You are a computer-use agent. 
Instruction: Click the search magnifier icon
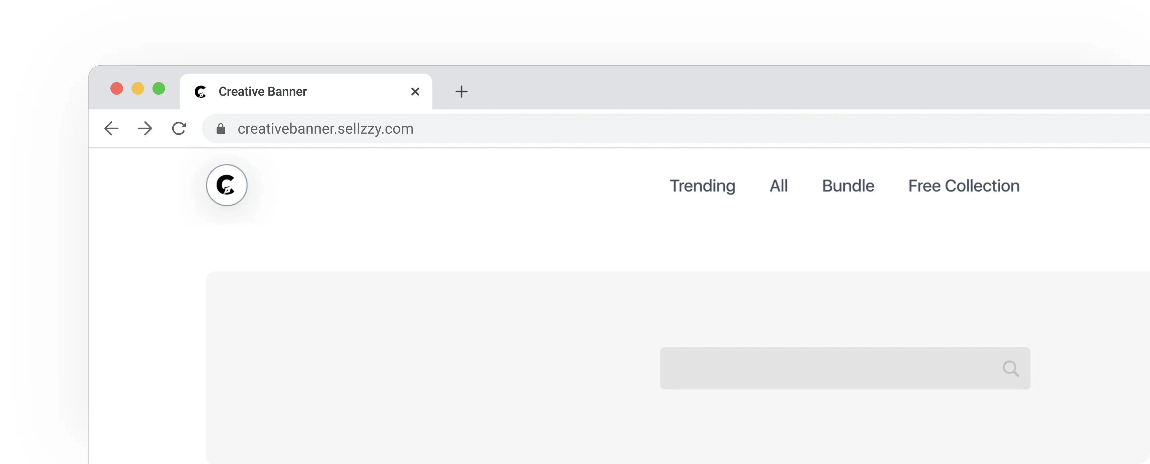coord(1011,368)
